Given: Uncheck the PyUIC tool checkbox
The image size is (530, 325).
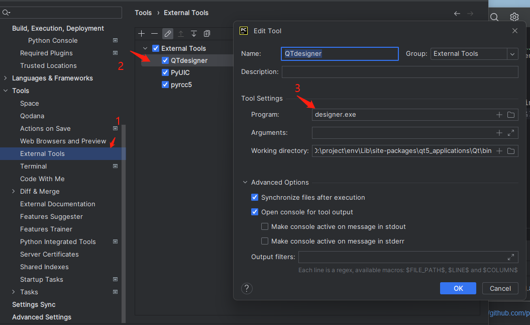Looking at the screenshot, I should point(165,72).
